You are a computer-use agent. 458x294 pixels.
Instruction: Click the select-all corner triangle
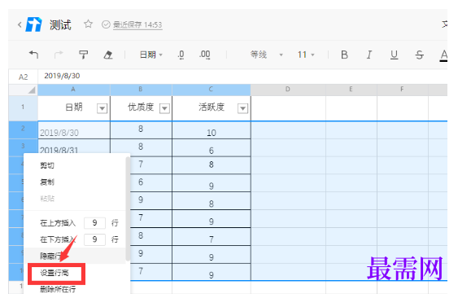pyautogui.click(x=32, y=90)
